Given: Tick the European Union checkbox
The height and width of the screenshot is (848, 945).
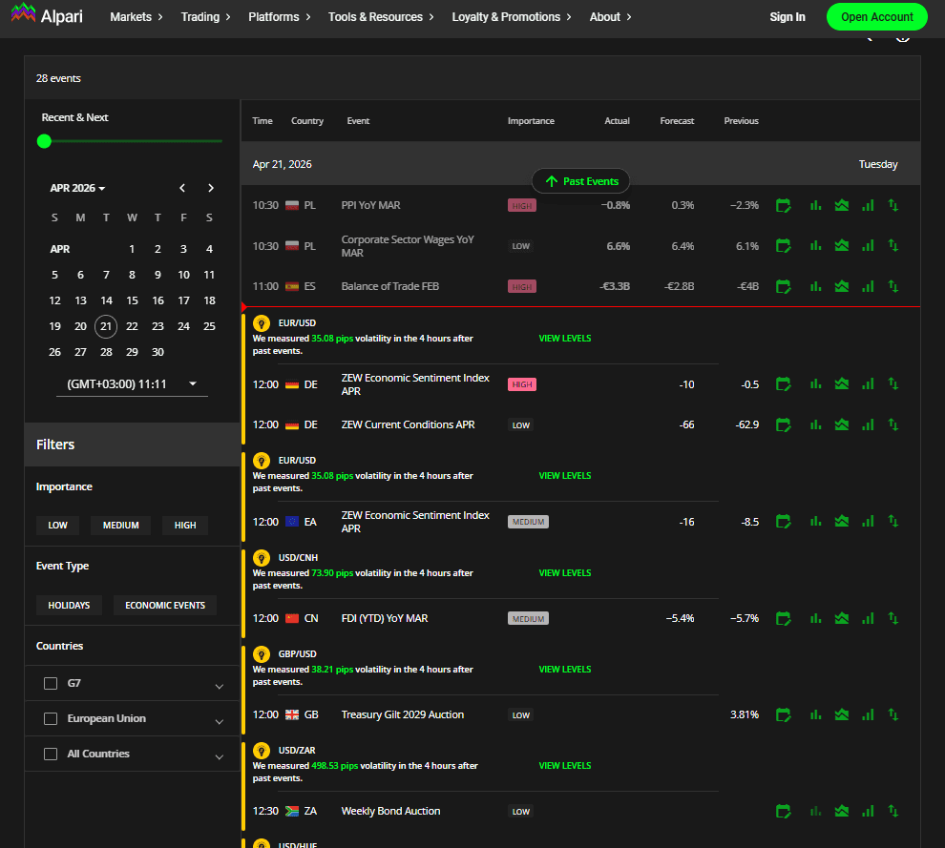Looking at the screenshot, I should 52,718.
